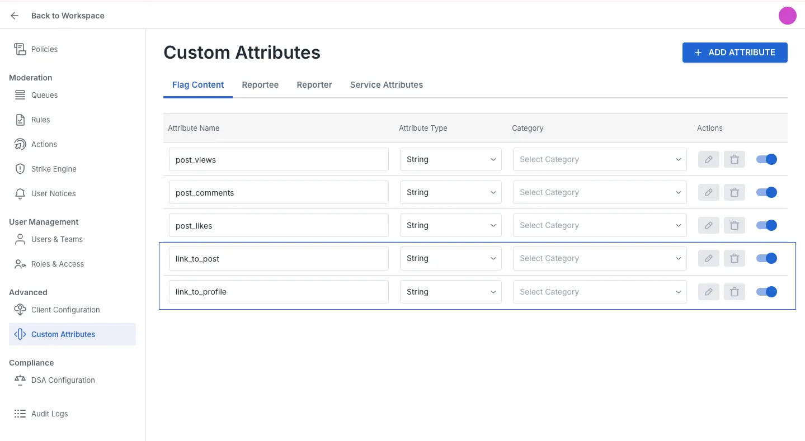Open the Attribute Type dropdown for post_views

click(451, 159)
